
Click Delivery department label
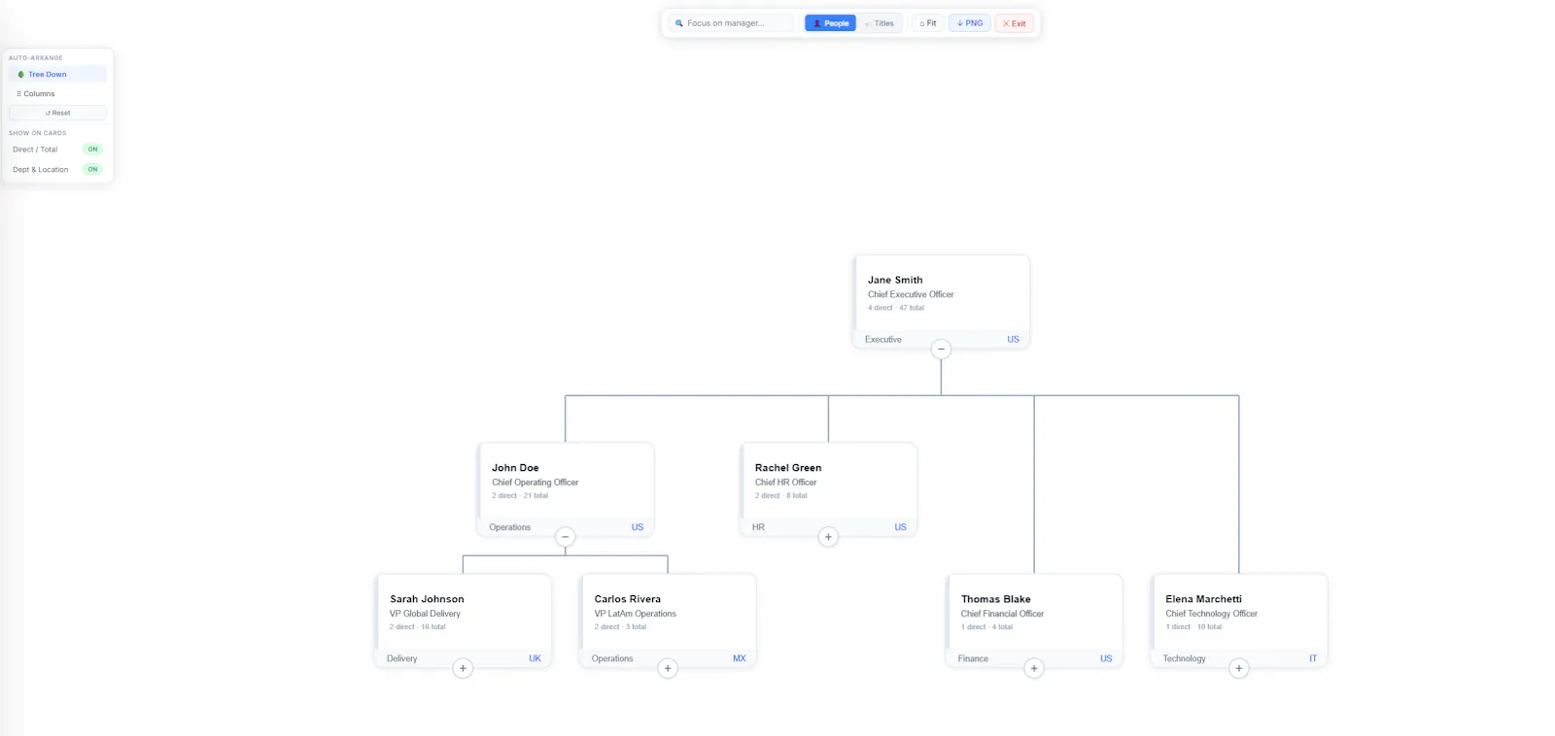(401, 659)
